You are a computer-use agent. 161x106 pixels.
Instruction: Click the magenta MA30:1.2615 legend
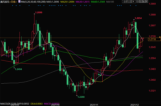point(83,2)
